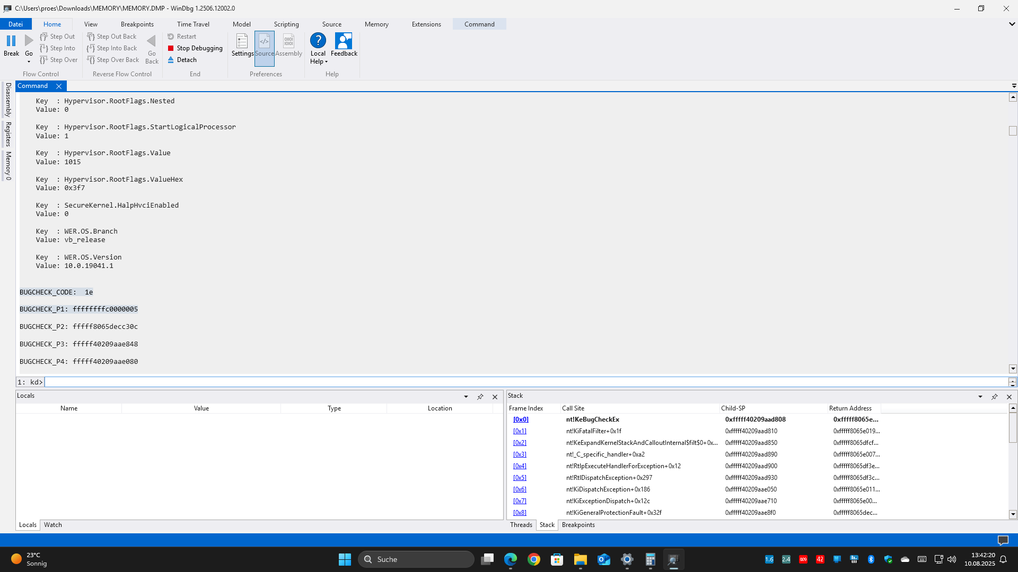Open the Locals panel options dropdown

click(x=466, y=397)
